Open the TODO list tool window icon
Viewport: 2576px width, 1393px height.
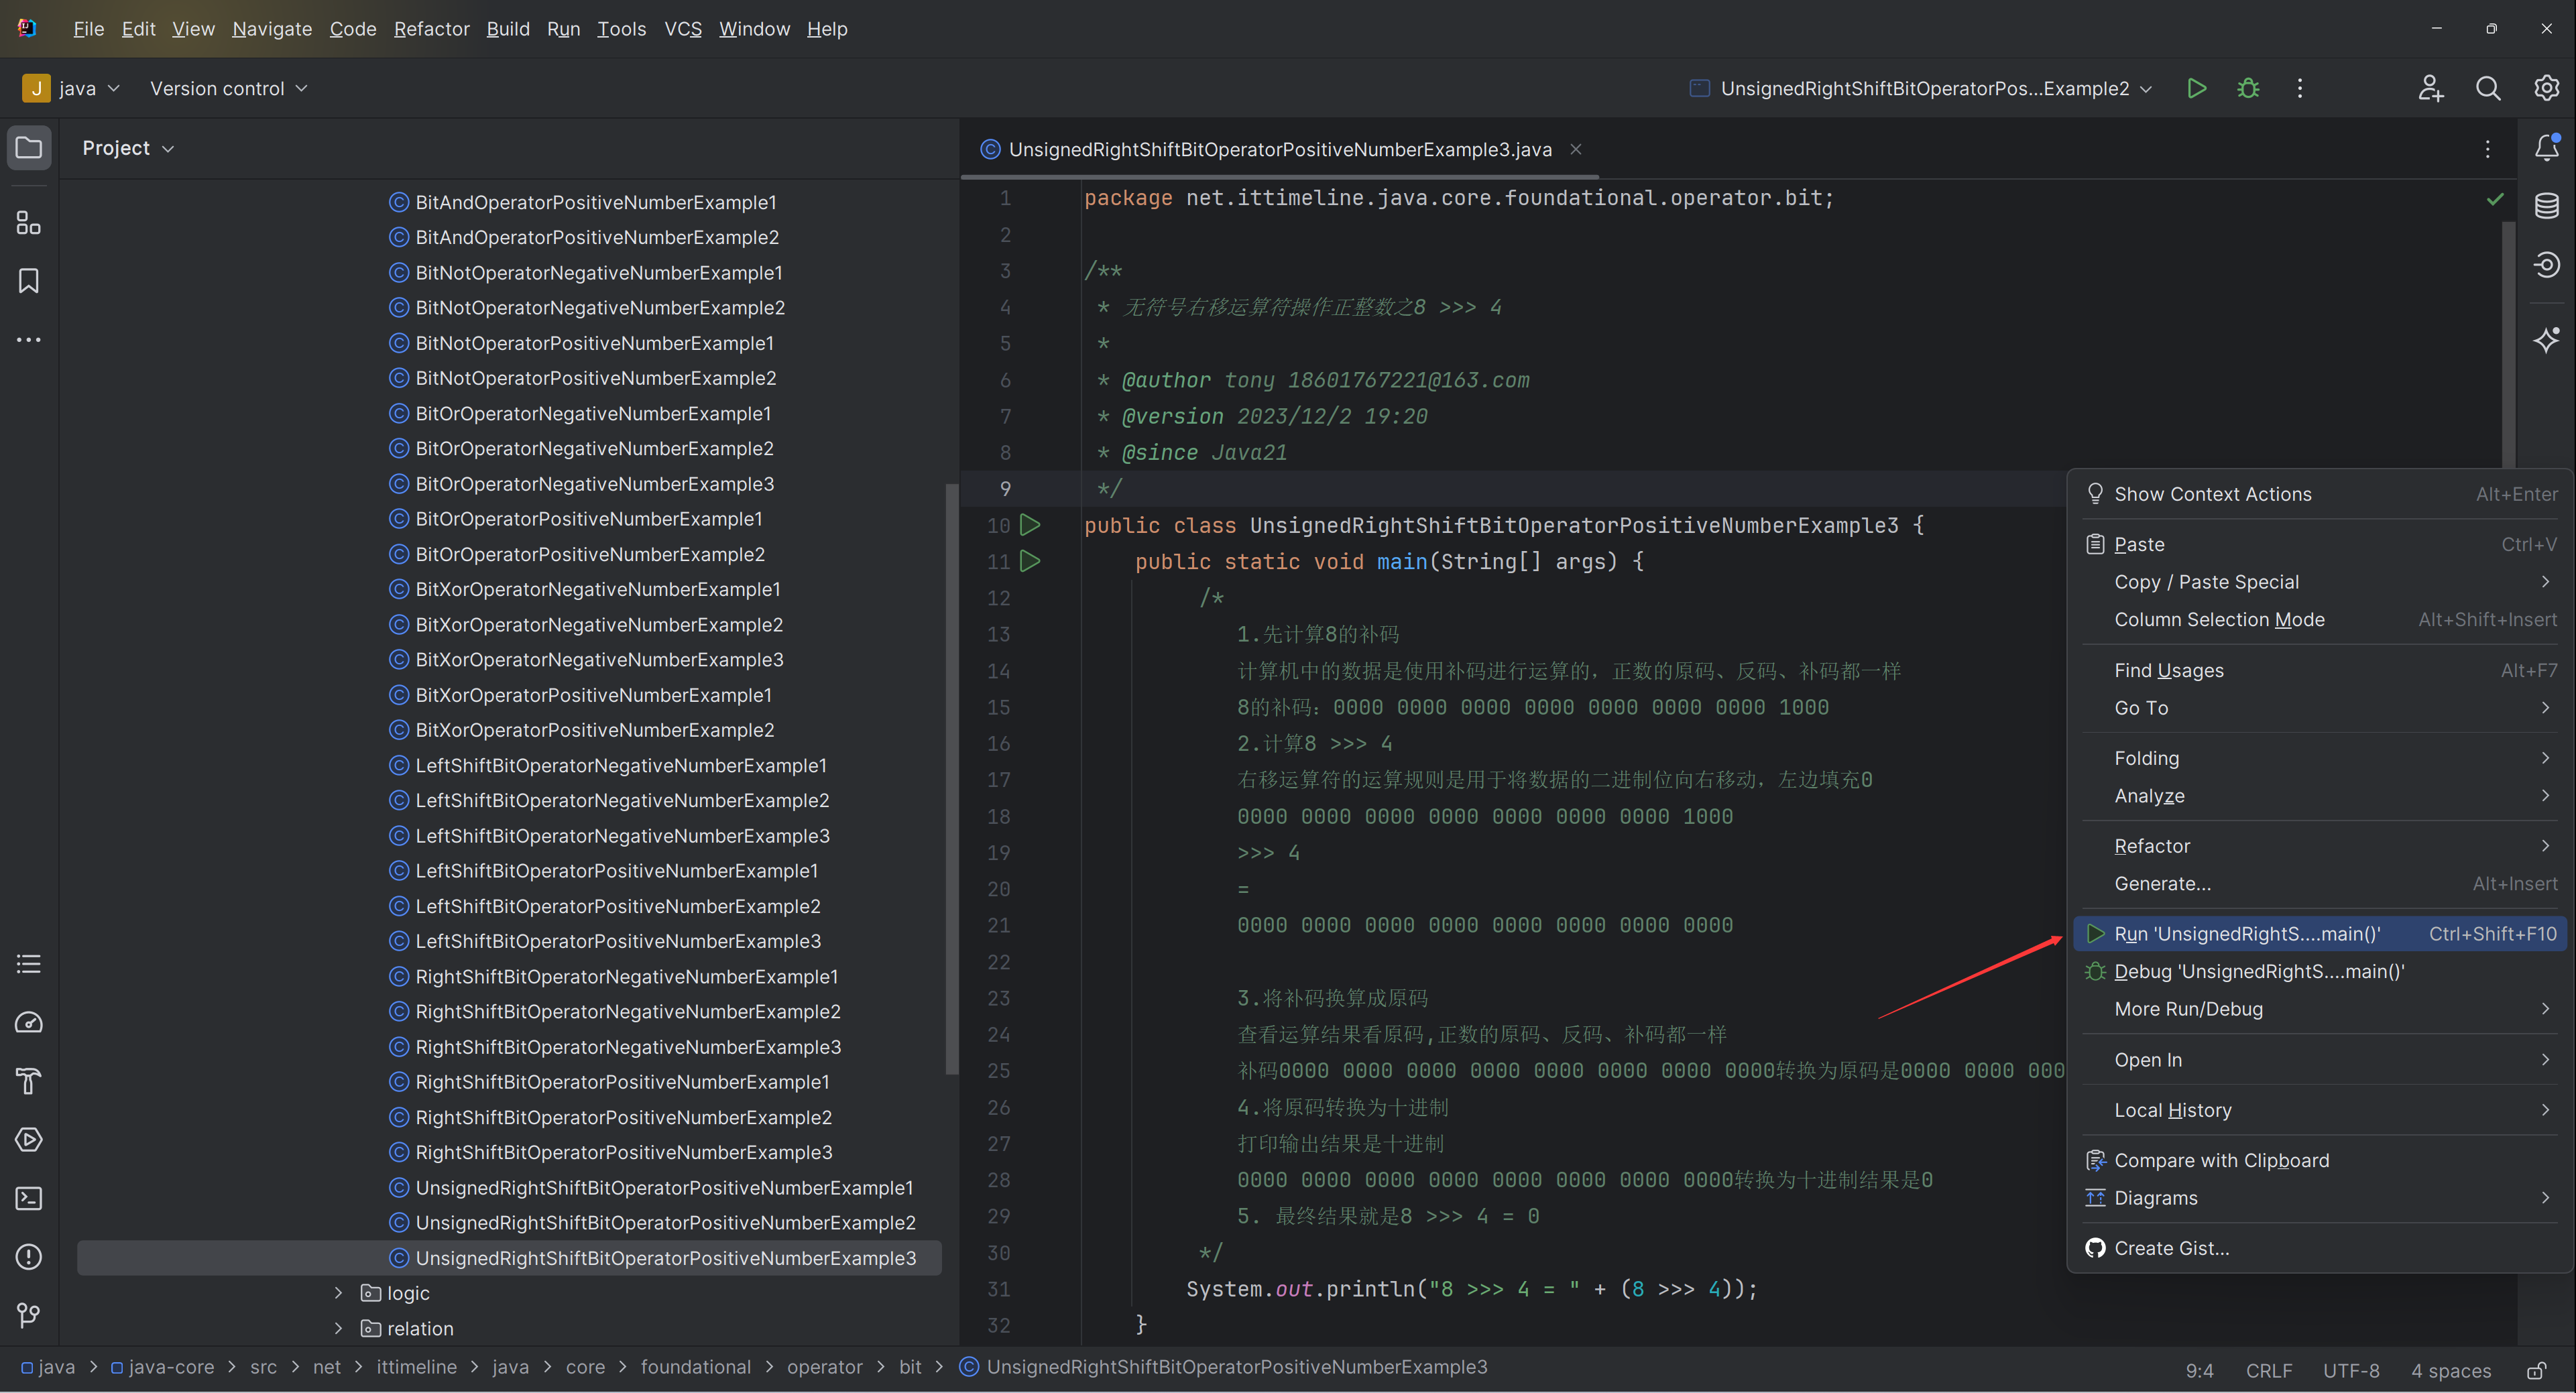tap(29, 964)
